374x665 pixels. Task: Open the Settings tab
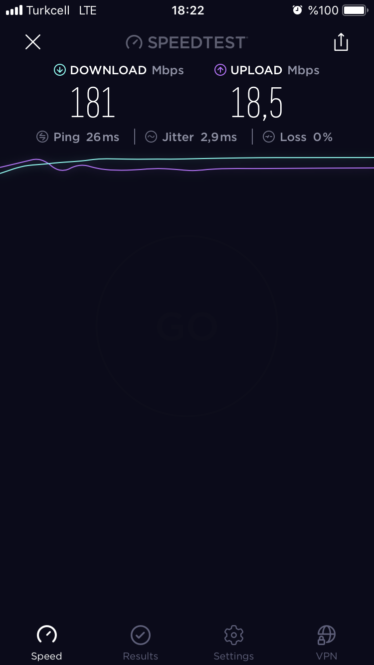pyautogui.click(x=233, y=643)
